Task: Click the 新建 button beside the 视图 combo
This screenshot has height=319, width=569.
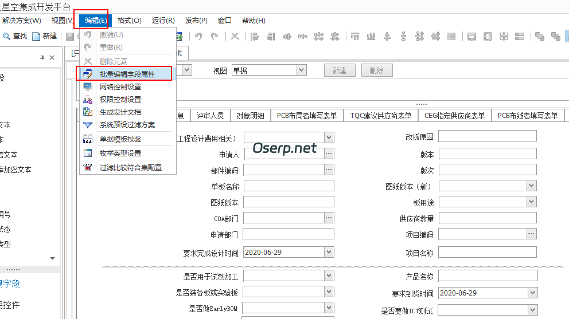Action: point(340,70)
